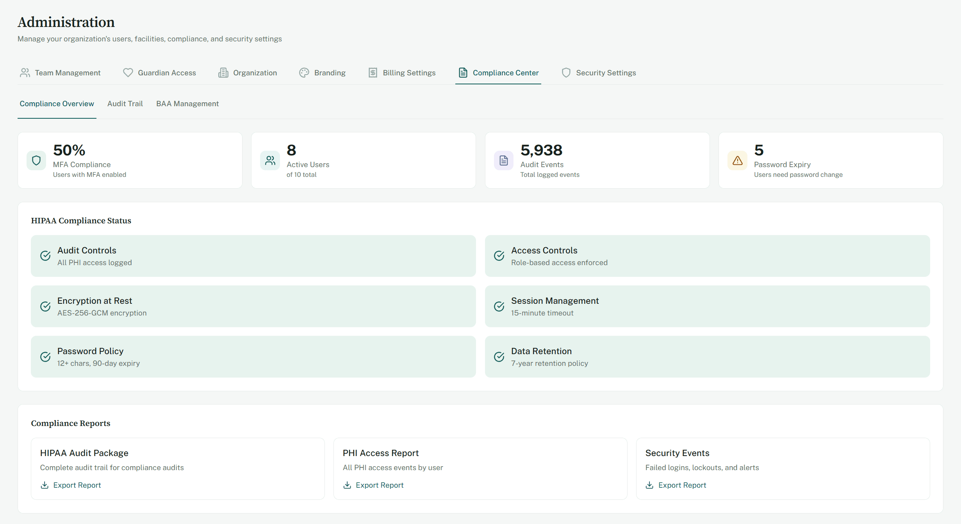Click the HIPAA Audit Package title
This screenshot has height=524, width=961.
[x=84, y=453]
